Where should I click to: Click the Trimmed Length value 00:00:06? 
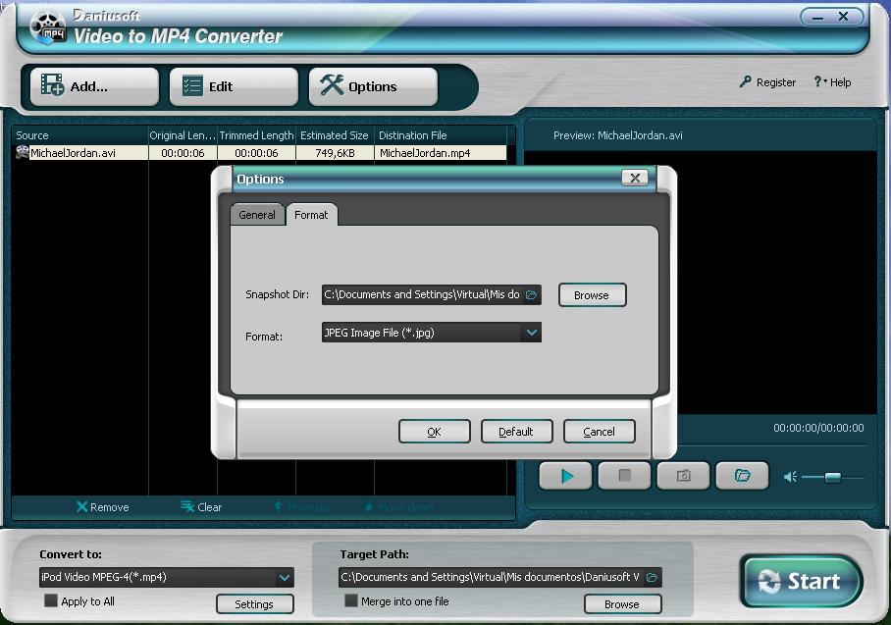pyautogui.click(x=256, y=153)
